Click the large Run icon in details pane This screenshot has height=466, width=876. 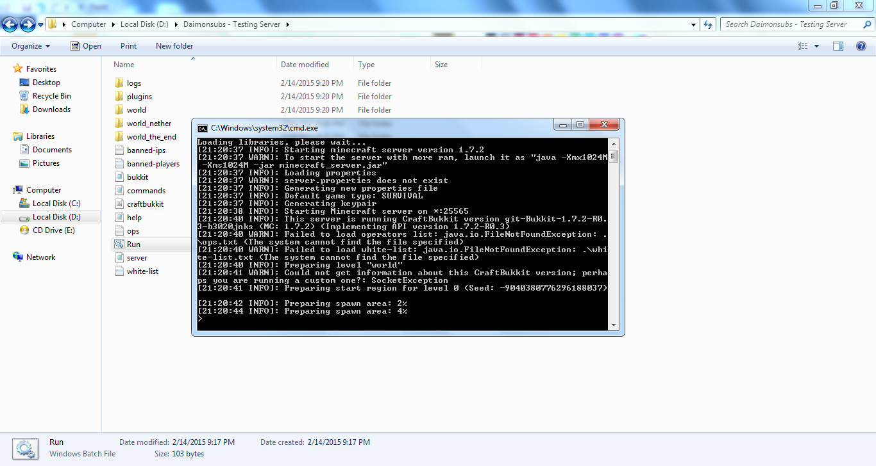click(x=26, y=448)
